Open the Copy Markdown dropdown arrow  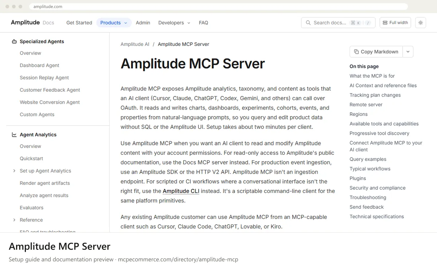(x=408, y=52)
